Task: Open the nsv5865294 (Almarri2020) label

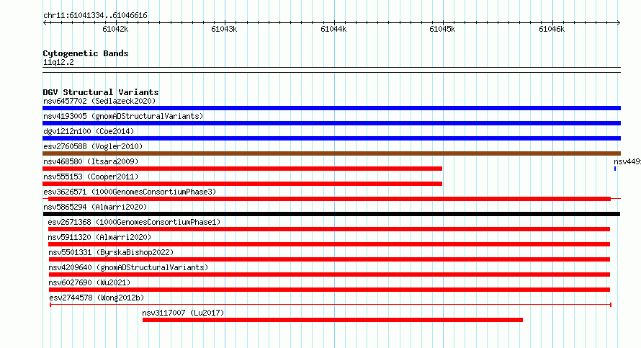Action: [95, 207]
